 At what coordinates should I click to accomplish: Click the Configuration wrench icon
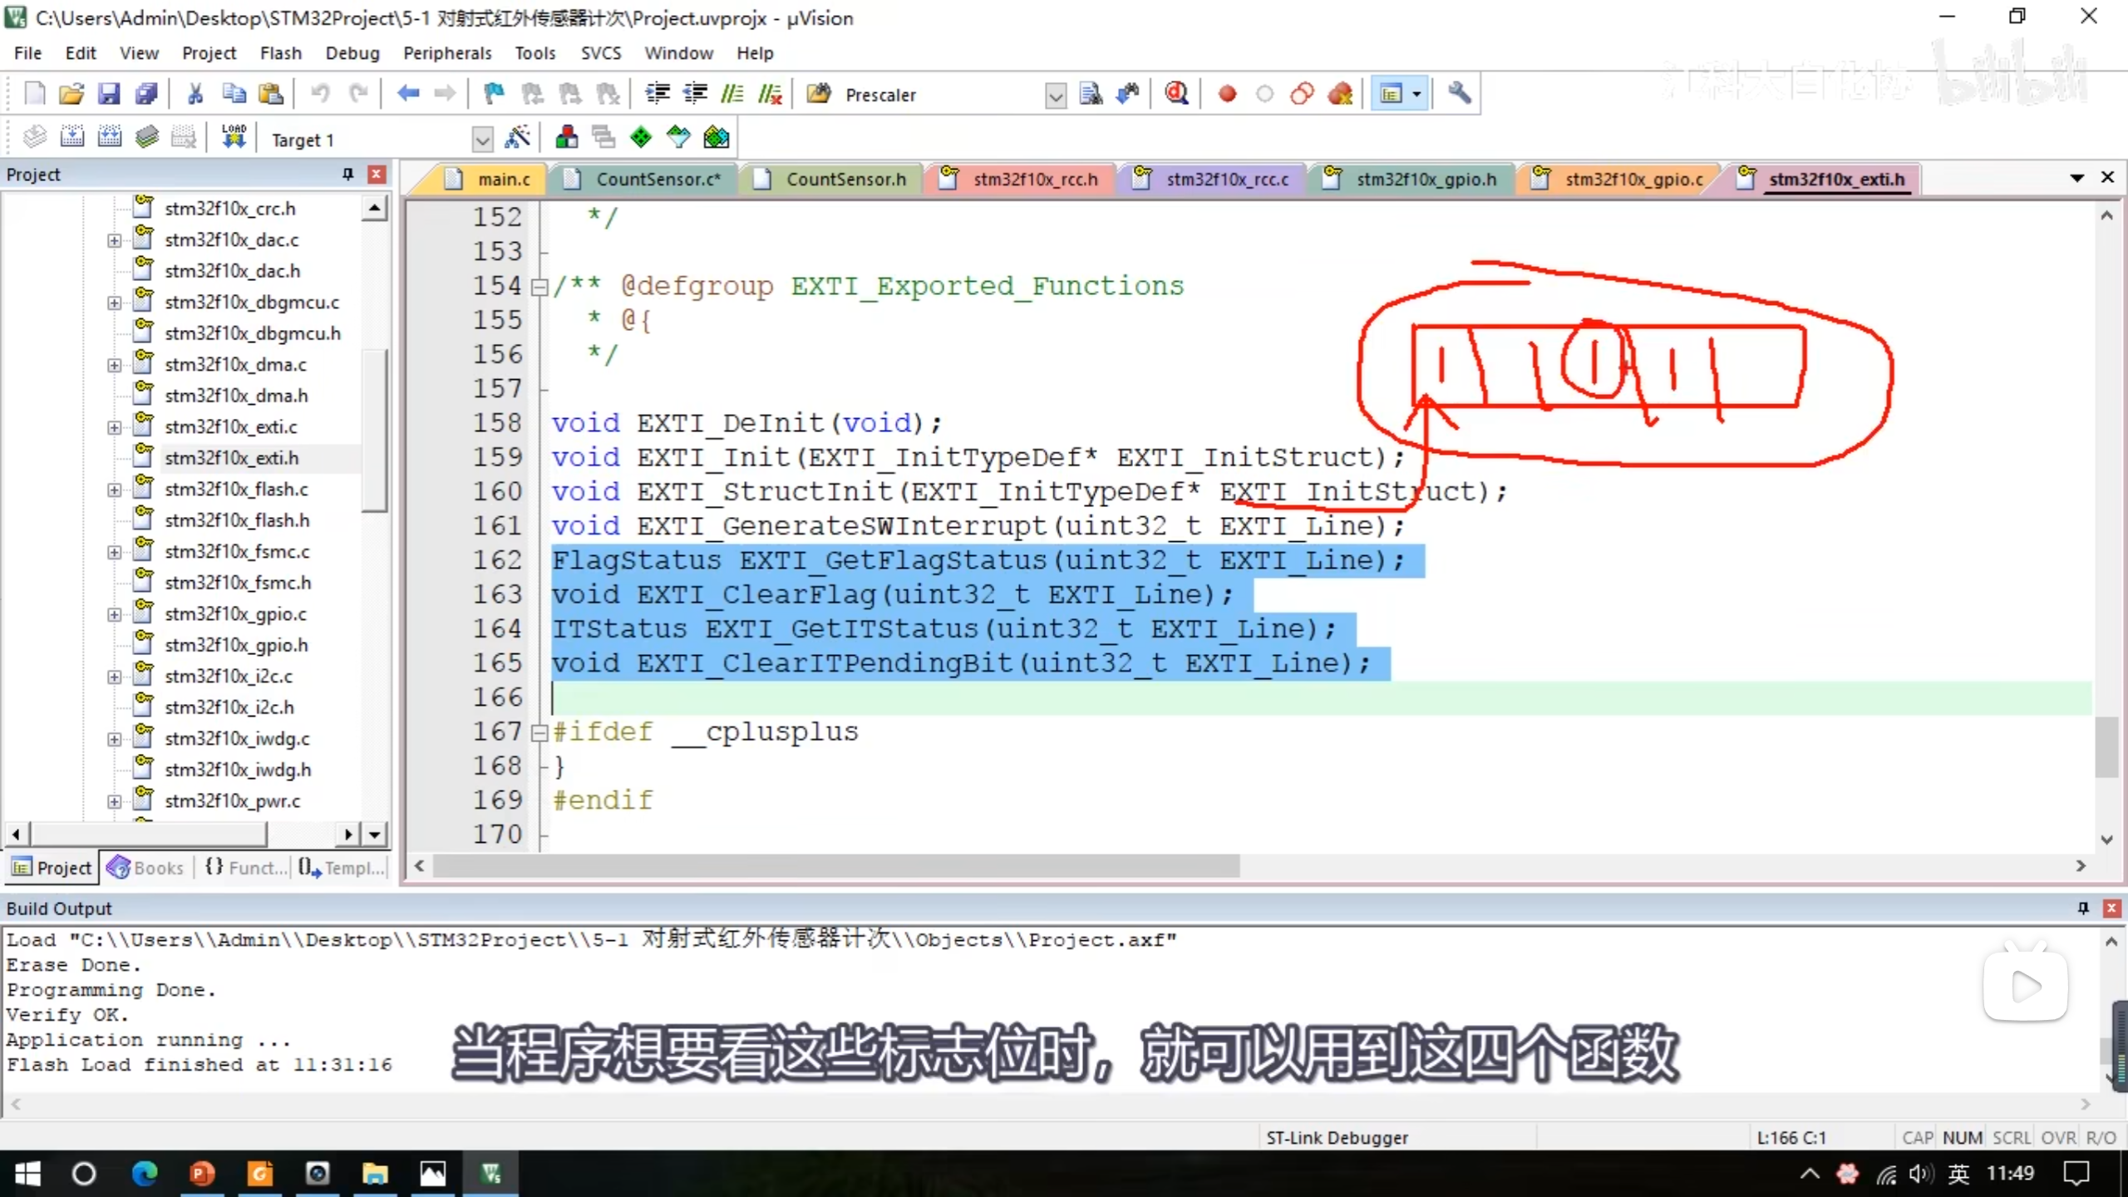tap(1459, 94)
